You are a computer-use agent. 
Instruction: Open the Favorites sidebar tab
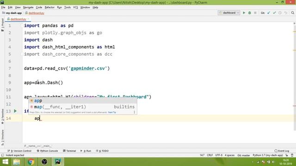coord(2,116)
